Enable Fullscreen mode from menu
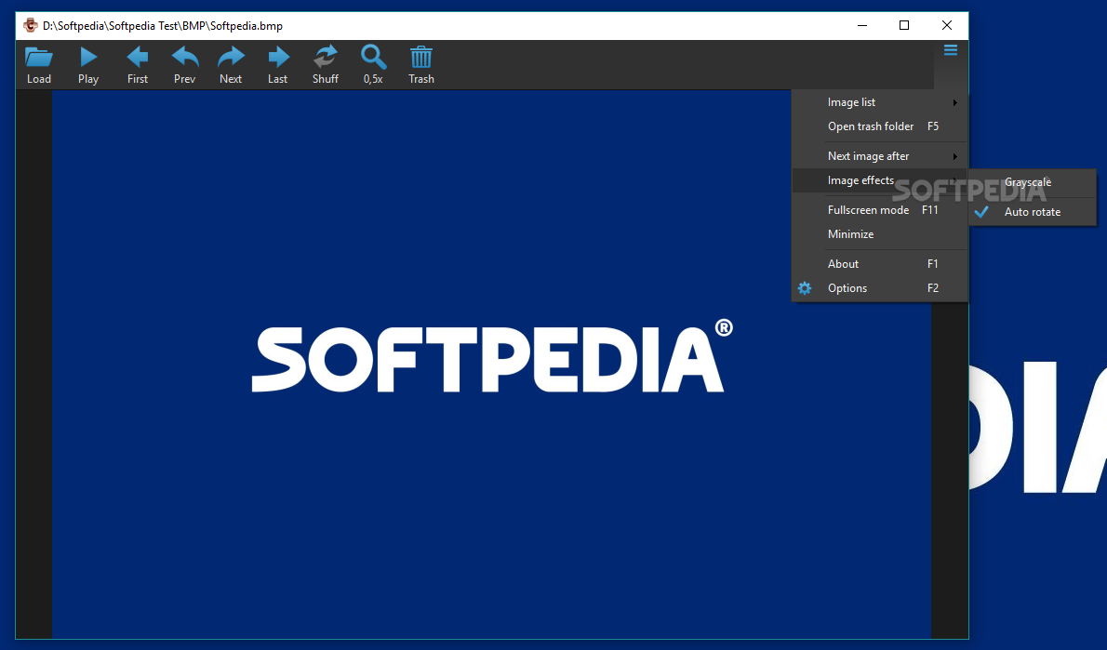This screenshot has height=650, width=1107. (880, 210)
